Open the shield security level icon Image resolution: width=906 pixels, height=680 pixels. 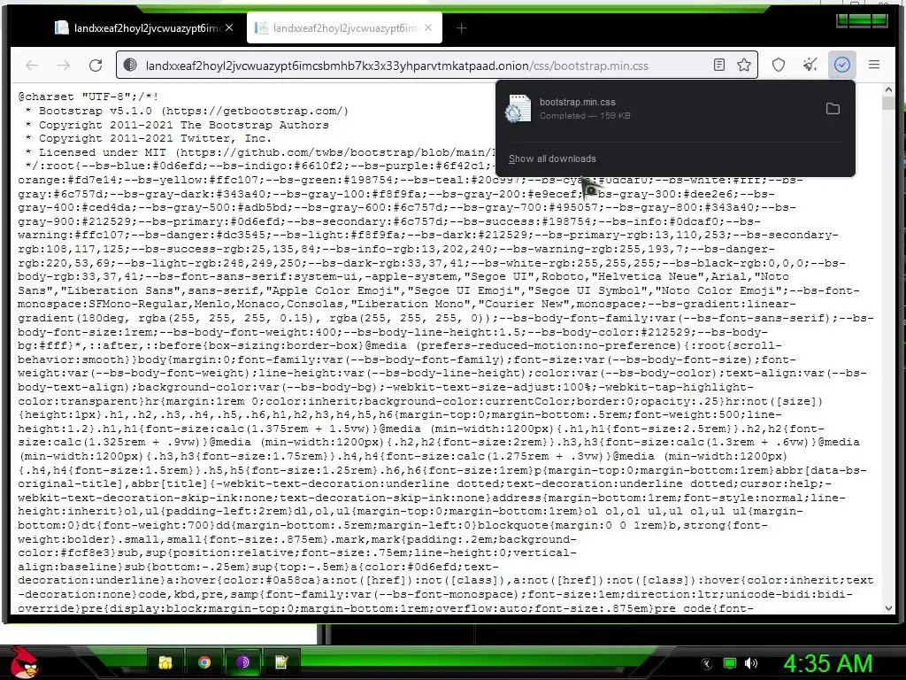(779, 65)
